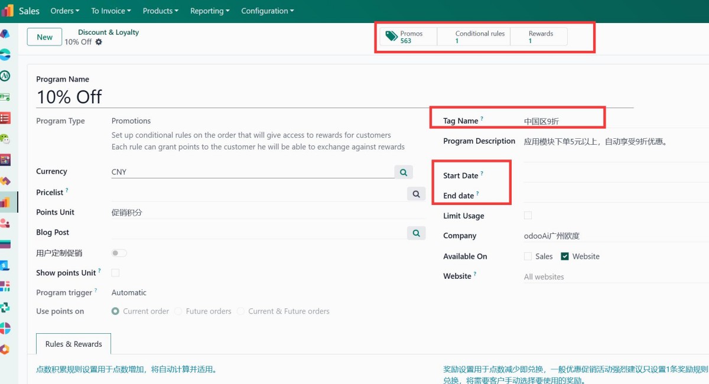This screenshot has height=384, width=709.
Task: Open the Configuration dropdown menu
Action: click(267, 11)
